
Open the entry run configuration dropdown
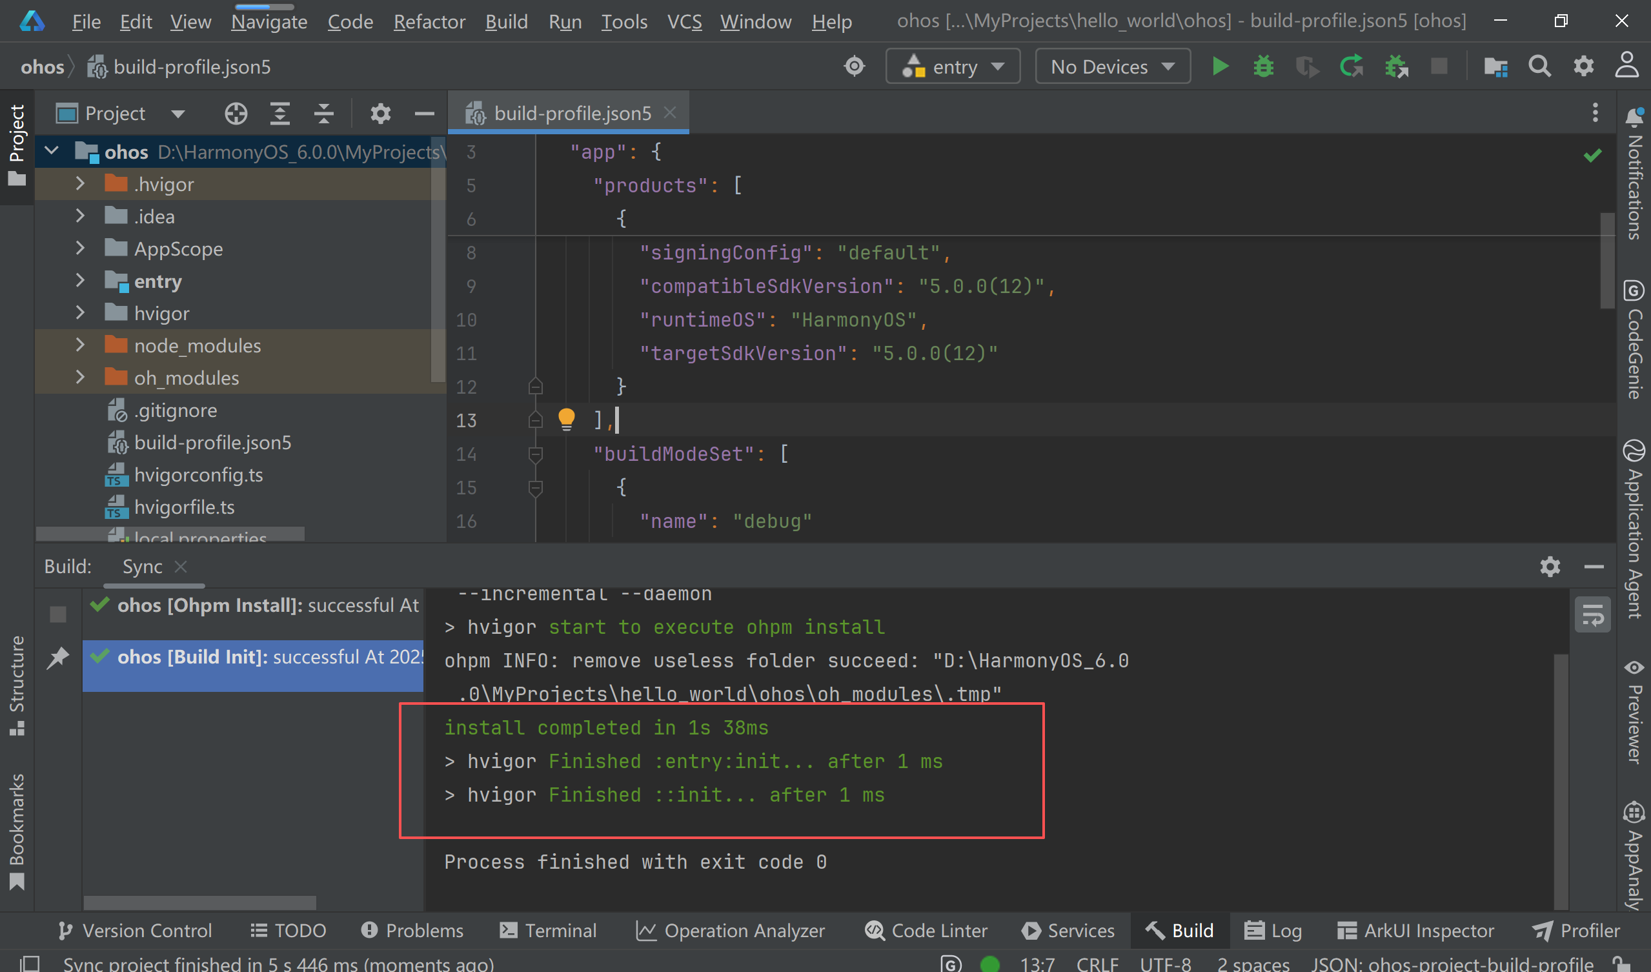[x=953, y=66]
